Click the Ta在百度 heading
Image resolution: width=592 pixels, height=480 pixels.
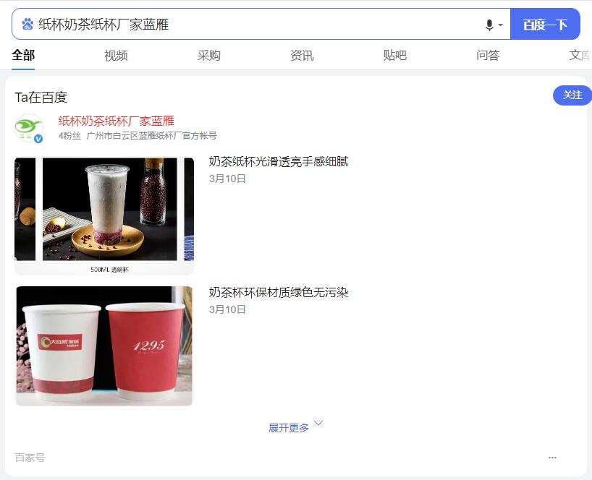point(41,98)
